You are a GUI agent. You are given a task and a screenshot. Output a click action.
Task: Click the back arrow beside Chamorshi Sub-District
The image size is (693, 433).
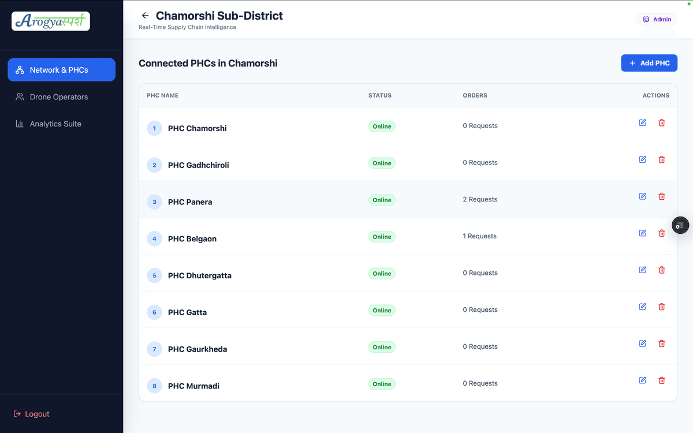pyautogui.click(x=145, y=16)
